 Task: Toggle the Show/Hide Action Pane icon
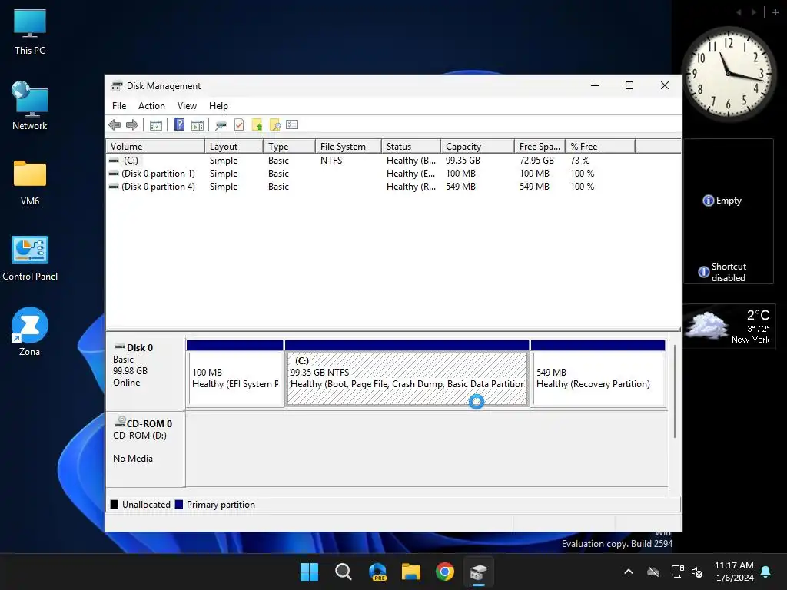[x=198, y=125]
